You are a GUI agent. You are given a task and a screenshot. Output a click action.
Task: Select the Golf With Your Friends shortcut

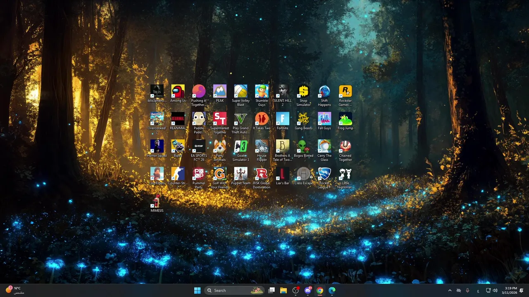tap(220, 178)
